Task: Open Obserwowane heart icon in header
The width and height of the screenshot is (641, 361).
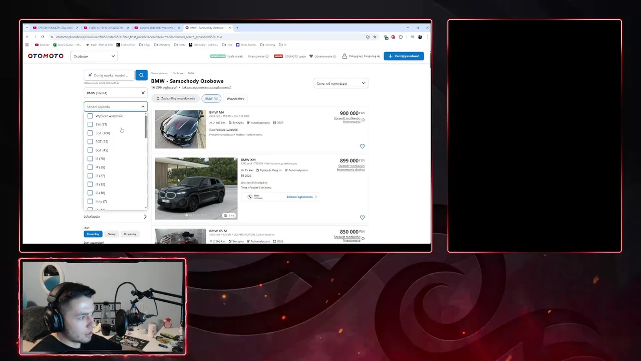Action: (x=311, y=56)
